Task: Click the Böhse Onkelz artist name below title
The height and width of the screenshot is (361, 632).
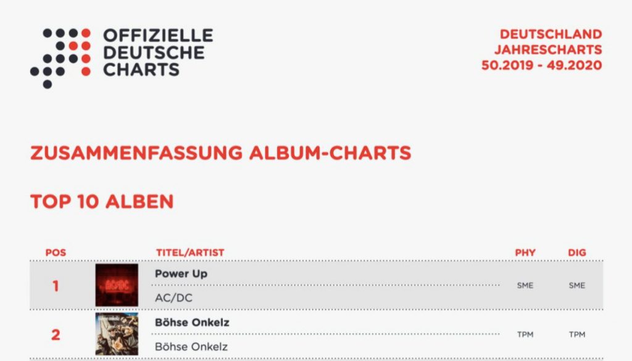Action: 191,347
